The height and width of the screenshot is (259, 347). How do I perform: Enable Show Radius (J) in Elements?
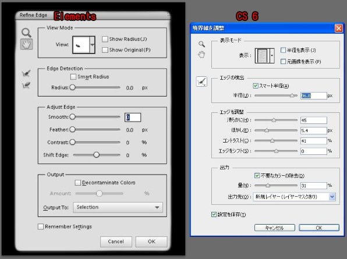click(x=105, y=39)
